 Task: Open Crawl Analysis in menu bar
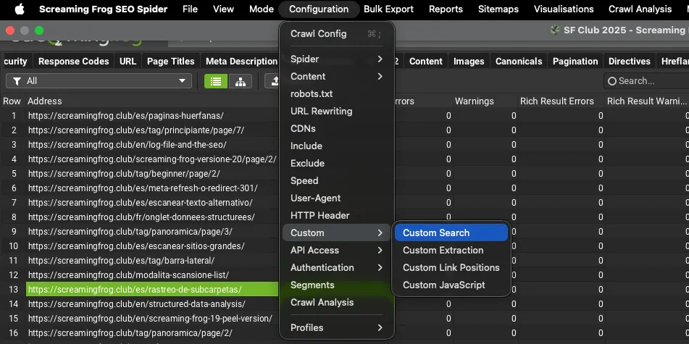640,9
